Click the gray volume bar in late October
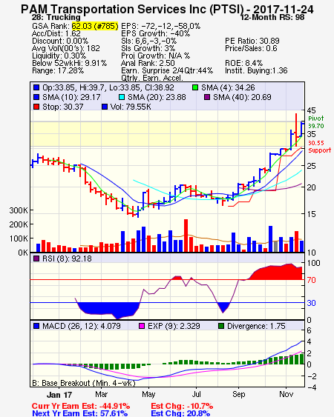334x417 pixels. coord(276,247)
